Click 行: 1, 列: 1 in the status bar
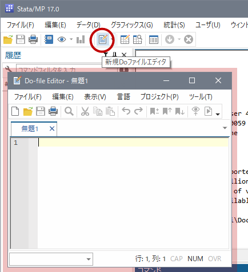Screen dimensions: 248x272 (x=150, y=259)
